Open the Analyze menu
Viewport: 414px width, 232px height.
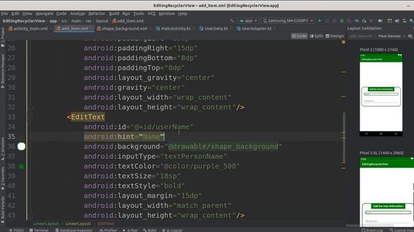pyautogui.click(x=78, y=14)
